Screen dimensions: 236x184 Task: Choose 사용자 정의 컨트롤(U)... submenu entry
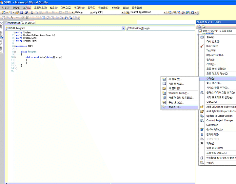click(180, 97)
